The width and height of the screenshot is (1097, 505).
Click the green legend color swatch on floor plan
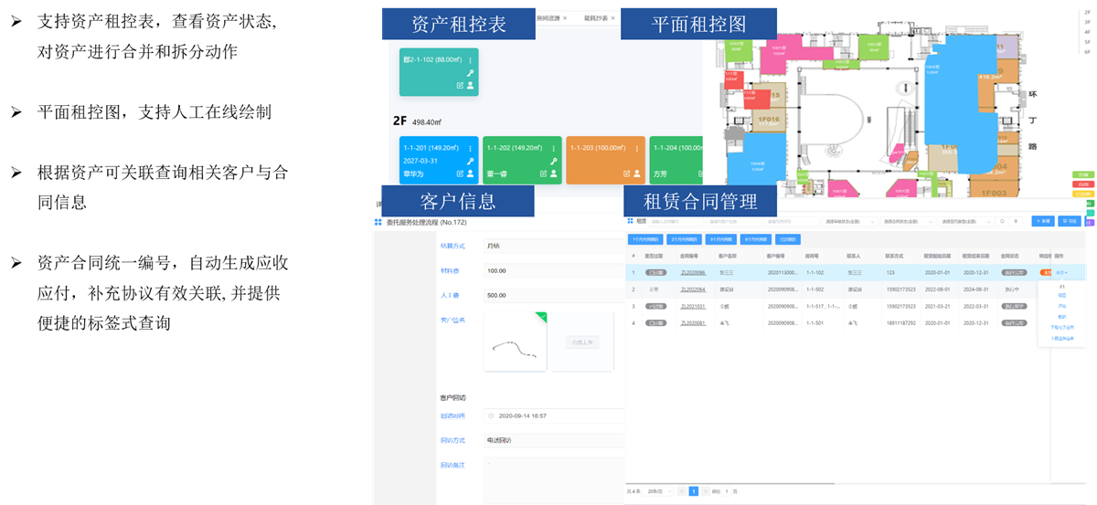(1082, 174)
